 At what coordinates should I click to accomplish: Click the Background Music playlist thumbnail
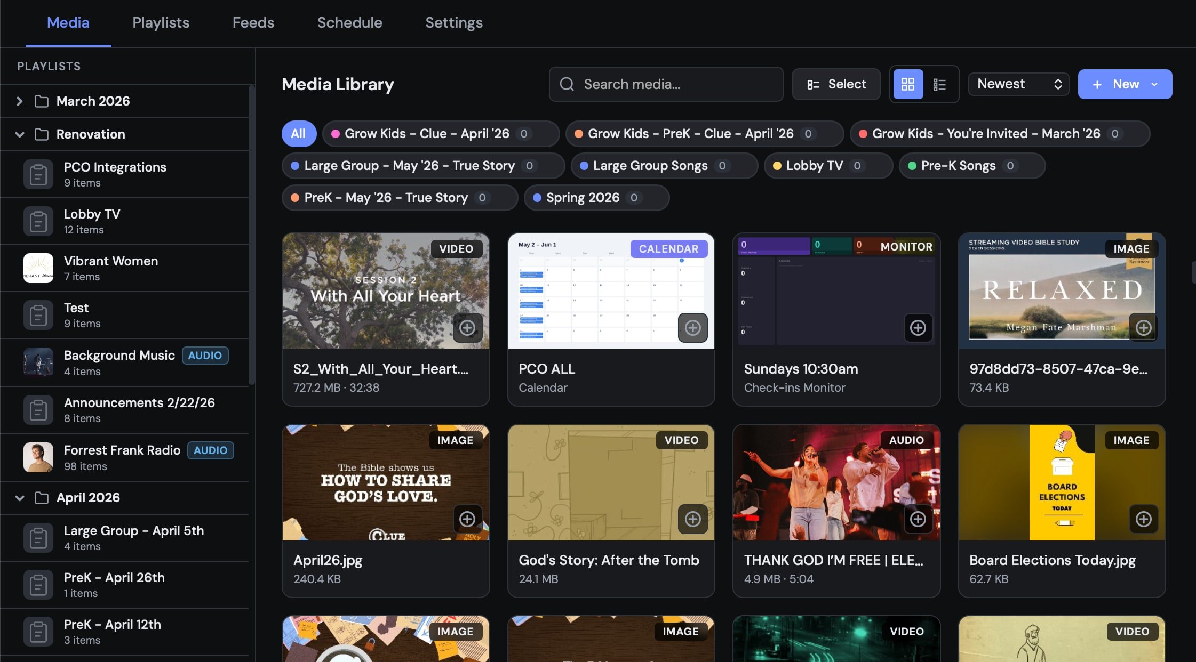pos(38,362)
